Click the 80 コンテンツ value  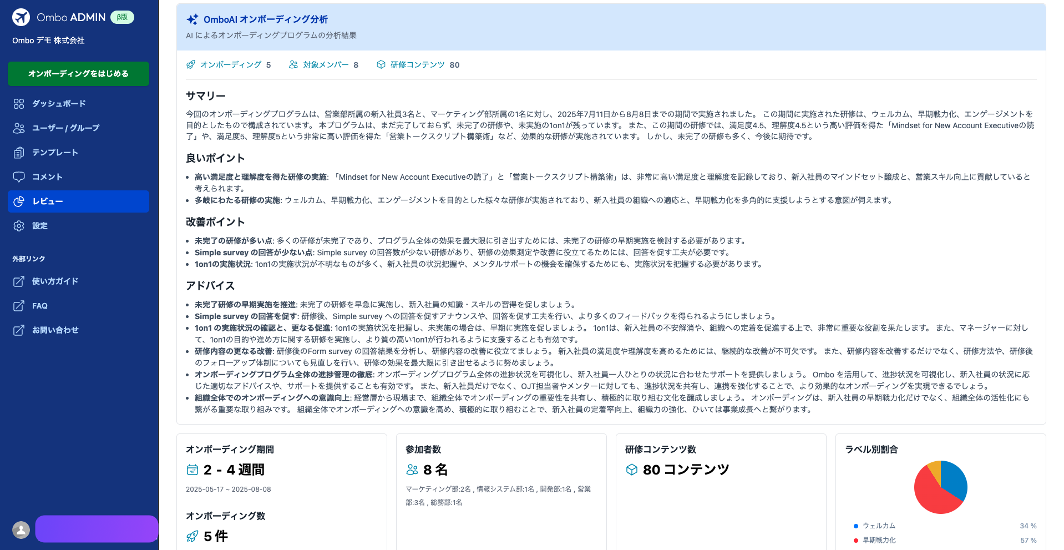[686, 470]
